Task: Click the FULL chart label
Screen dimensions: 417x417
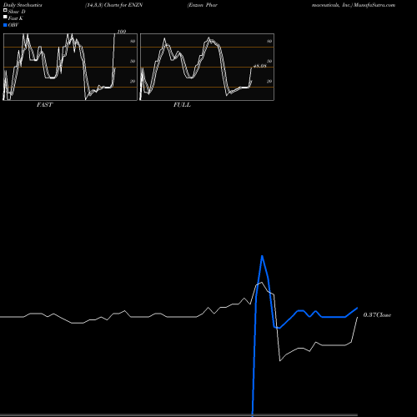Action: 182,105
